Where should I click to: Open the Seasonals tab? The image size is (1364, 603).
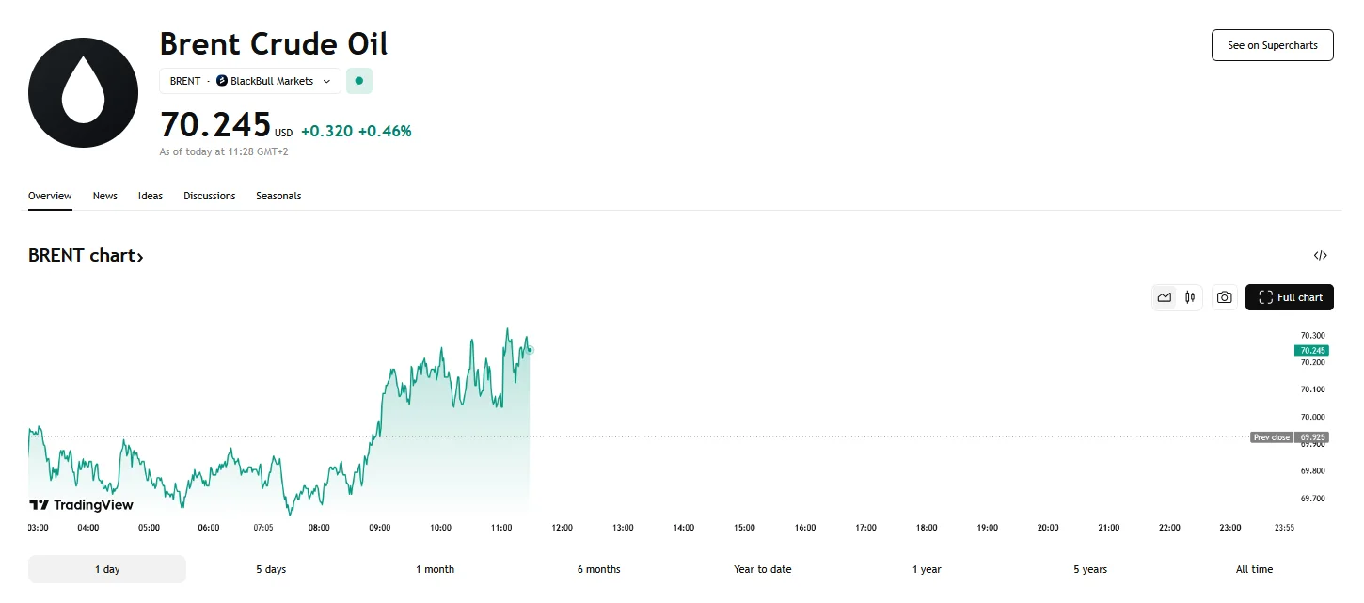pos(278,196)
